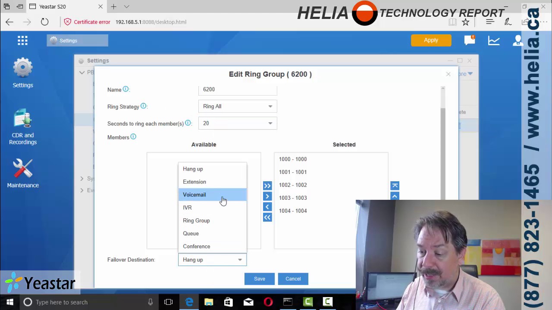Move one member to Selected list
Image resolution: width=552 pixels, height=310 pixels.
tap(267, 196)
